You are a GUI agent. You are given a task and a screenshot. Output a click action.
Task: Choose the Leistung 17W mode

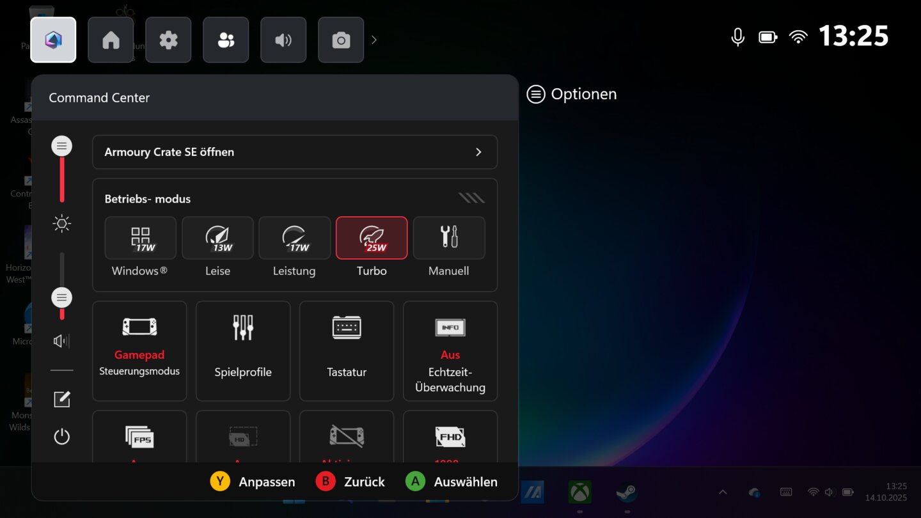pos(294,238)
